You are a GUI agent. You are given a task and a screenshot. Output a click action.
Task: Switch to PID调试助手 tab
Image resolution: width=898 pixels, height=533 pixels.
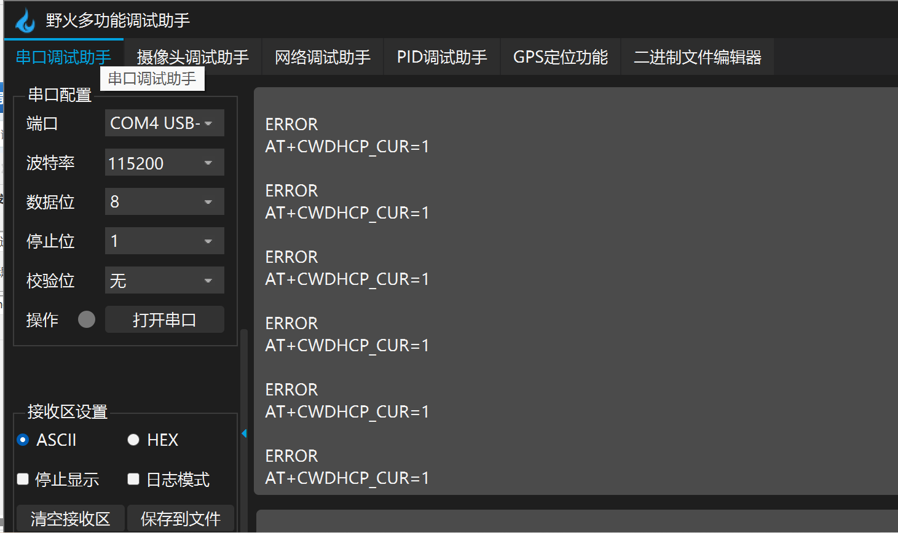point(442,57)
